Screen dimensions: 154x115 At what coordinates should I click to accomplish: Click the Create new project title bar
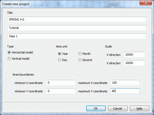69,4
